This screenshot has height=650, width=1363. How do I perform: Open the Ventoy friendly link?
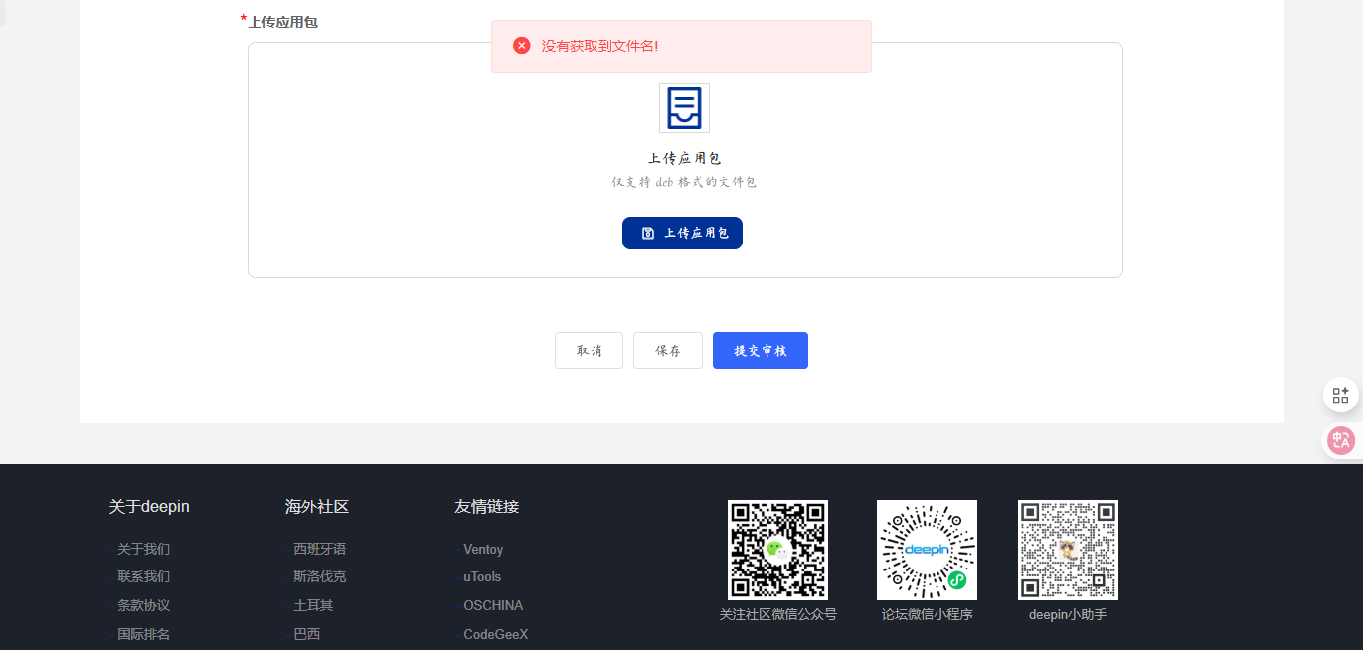[483, 549]
